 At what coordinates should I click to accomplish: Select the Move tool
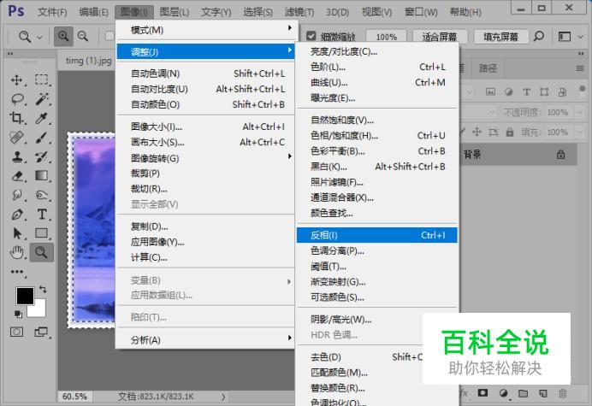point(16,80)
